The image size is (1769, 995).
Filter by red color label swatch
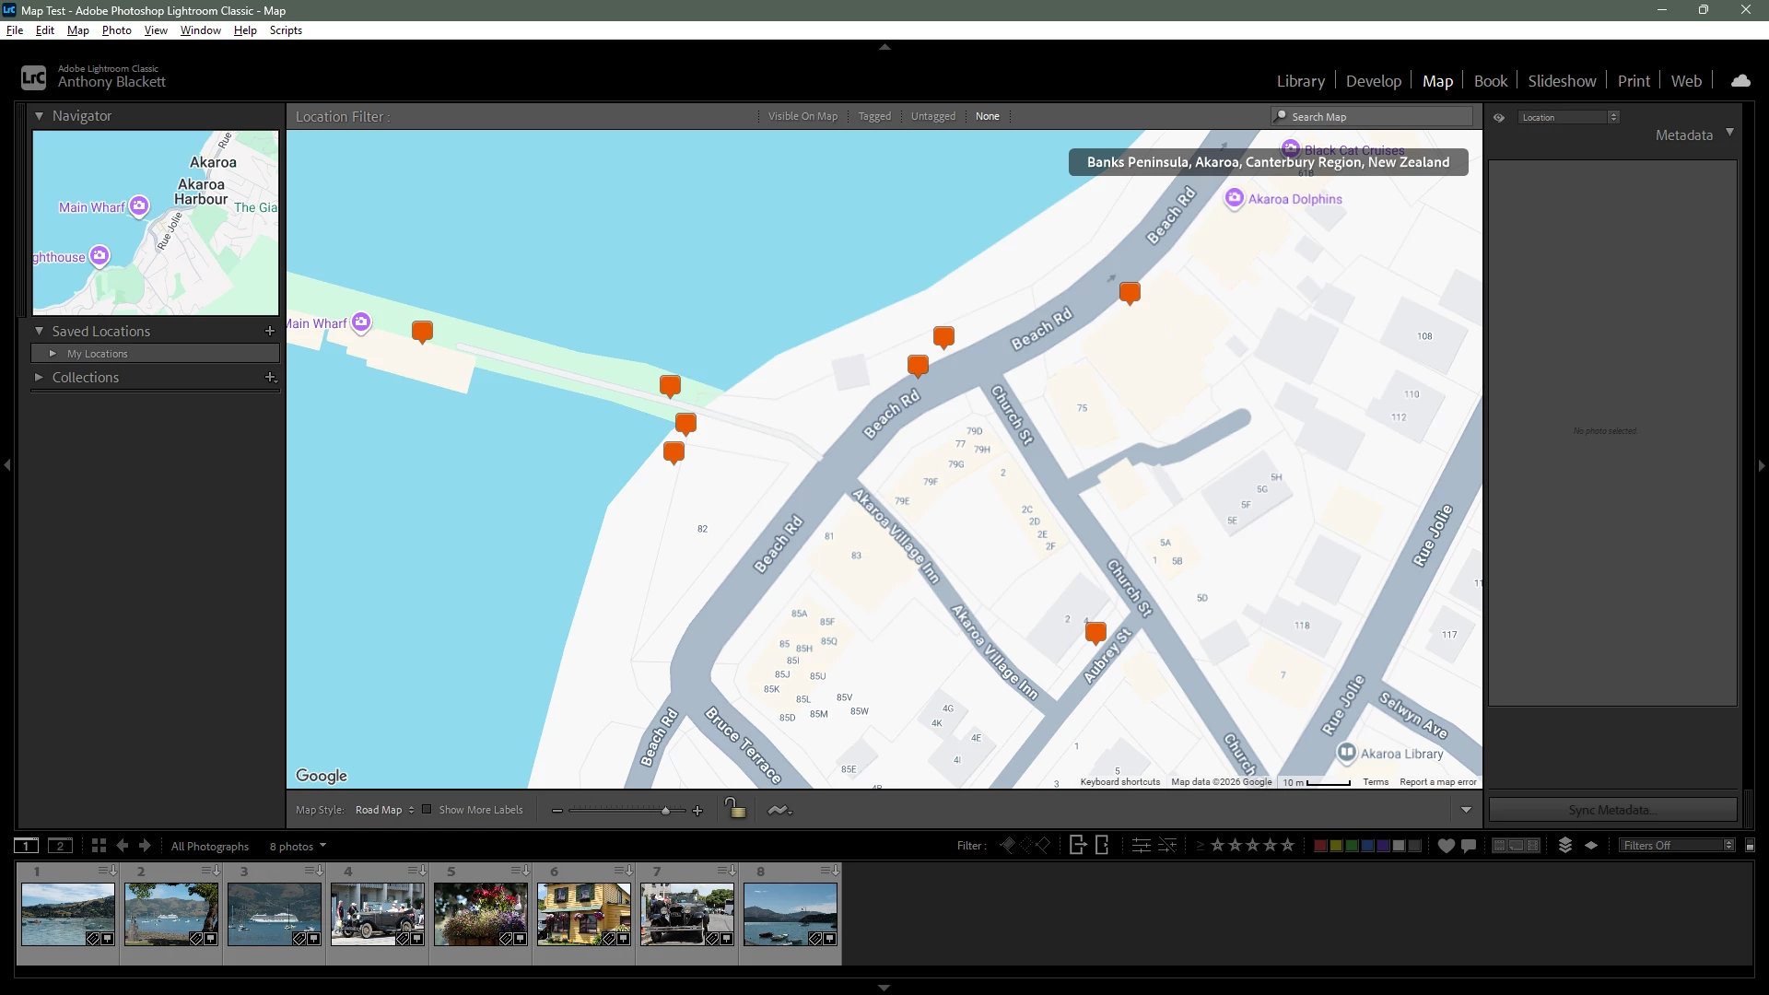(x=1319, y=846)
